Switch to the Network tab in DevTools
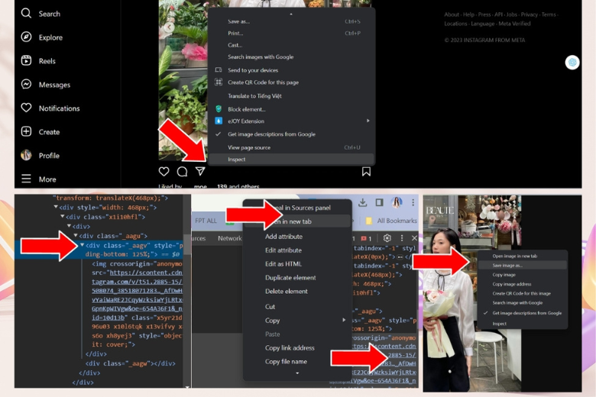 229,238
